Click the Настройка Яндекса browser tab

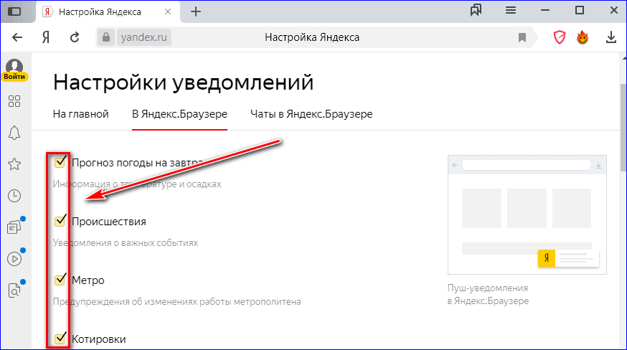(x=108, y=11)
